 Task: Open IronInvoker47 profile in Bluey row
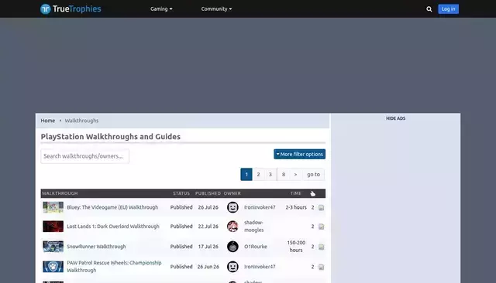pos(260,207)
